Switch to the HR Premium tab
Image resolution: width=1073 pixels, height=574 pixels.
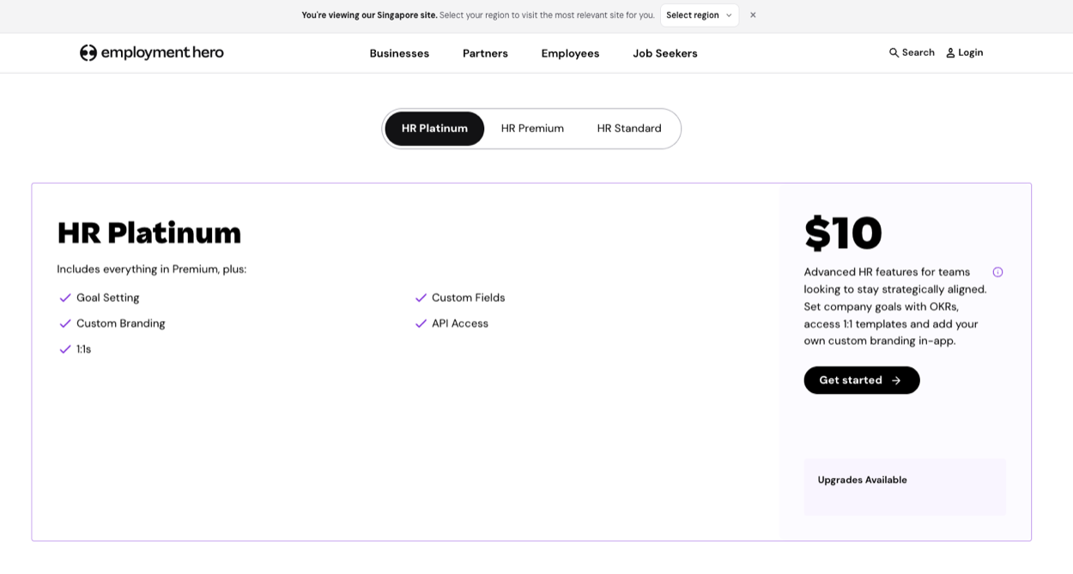pyautogui.click(x=532, y=129)
